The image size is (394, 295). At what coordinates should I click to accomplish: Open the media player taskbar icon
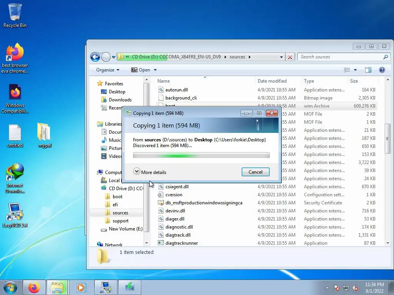point(81,287)
